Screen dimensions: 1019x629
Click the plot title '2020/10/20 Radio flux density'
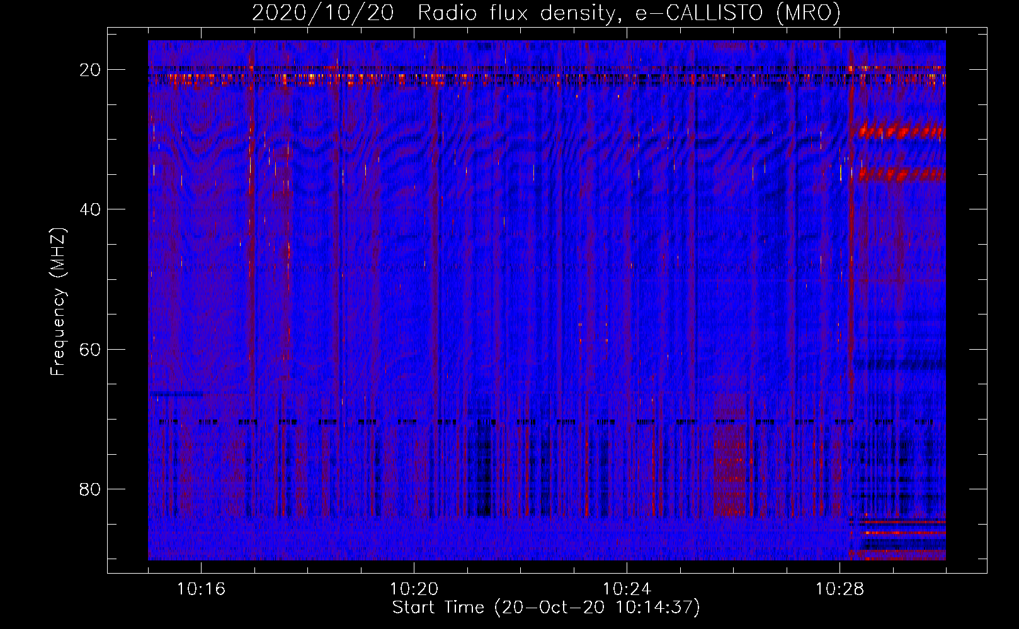(x=546, y=13)
